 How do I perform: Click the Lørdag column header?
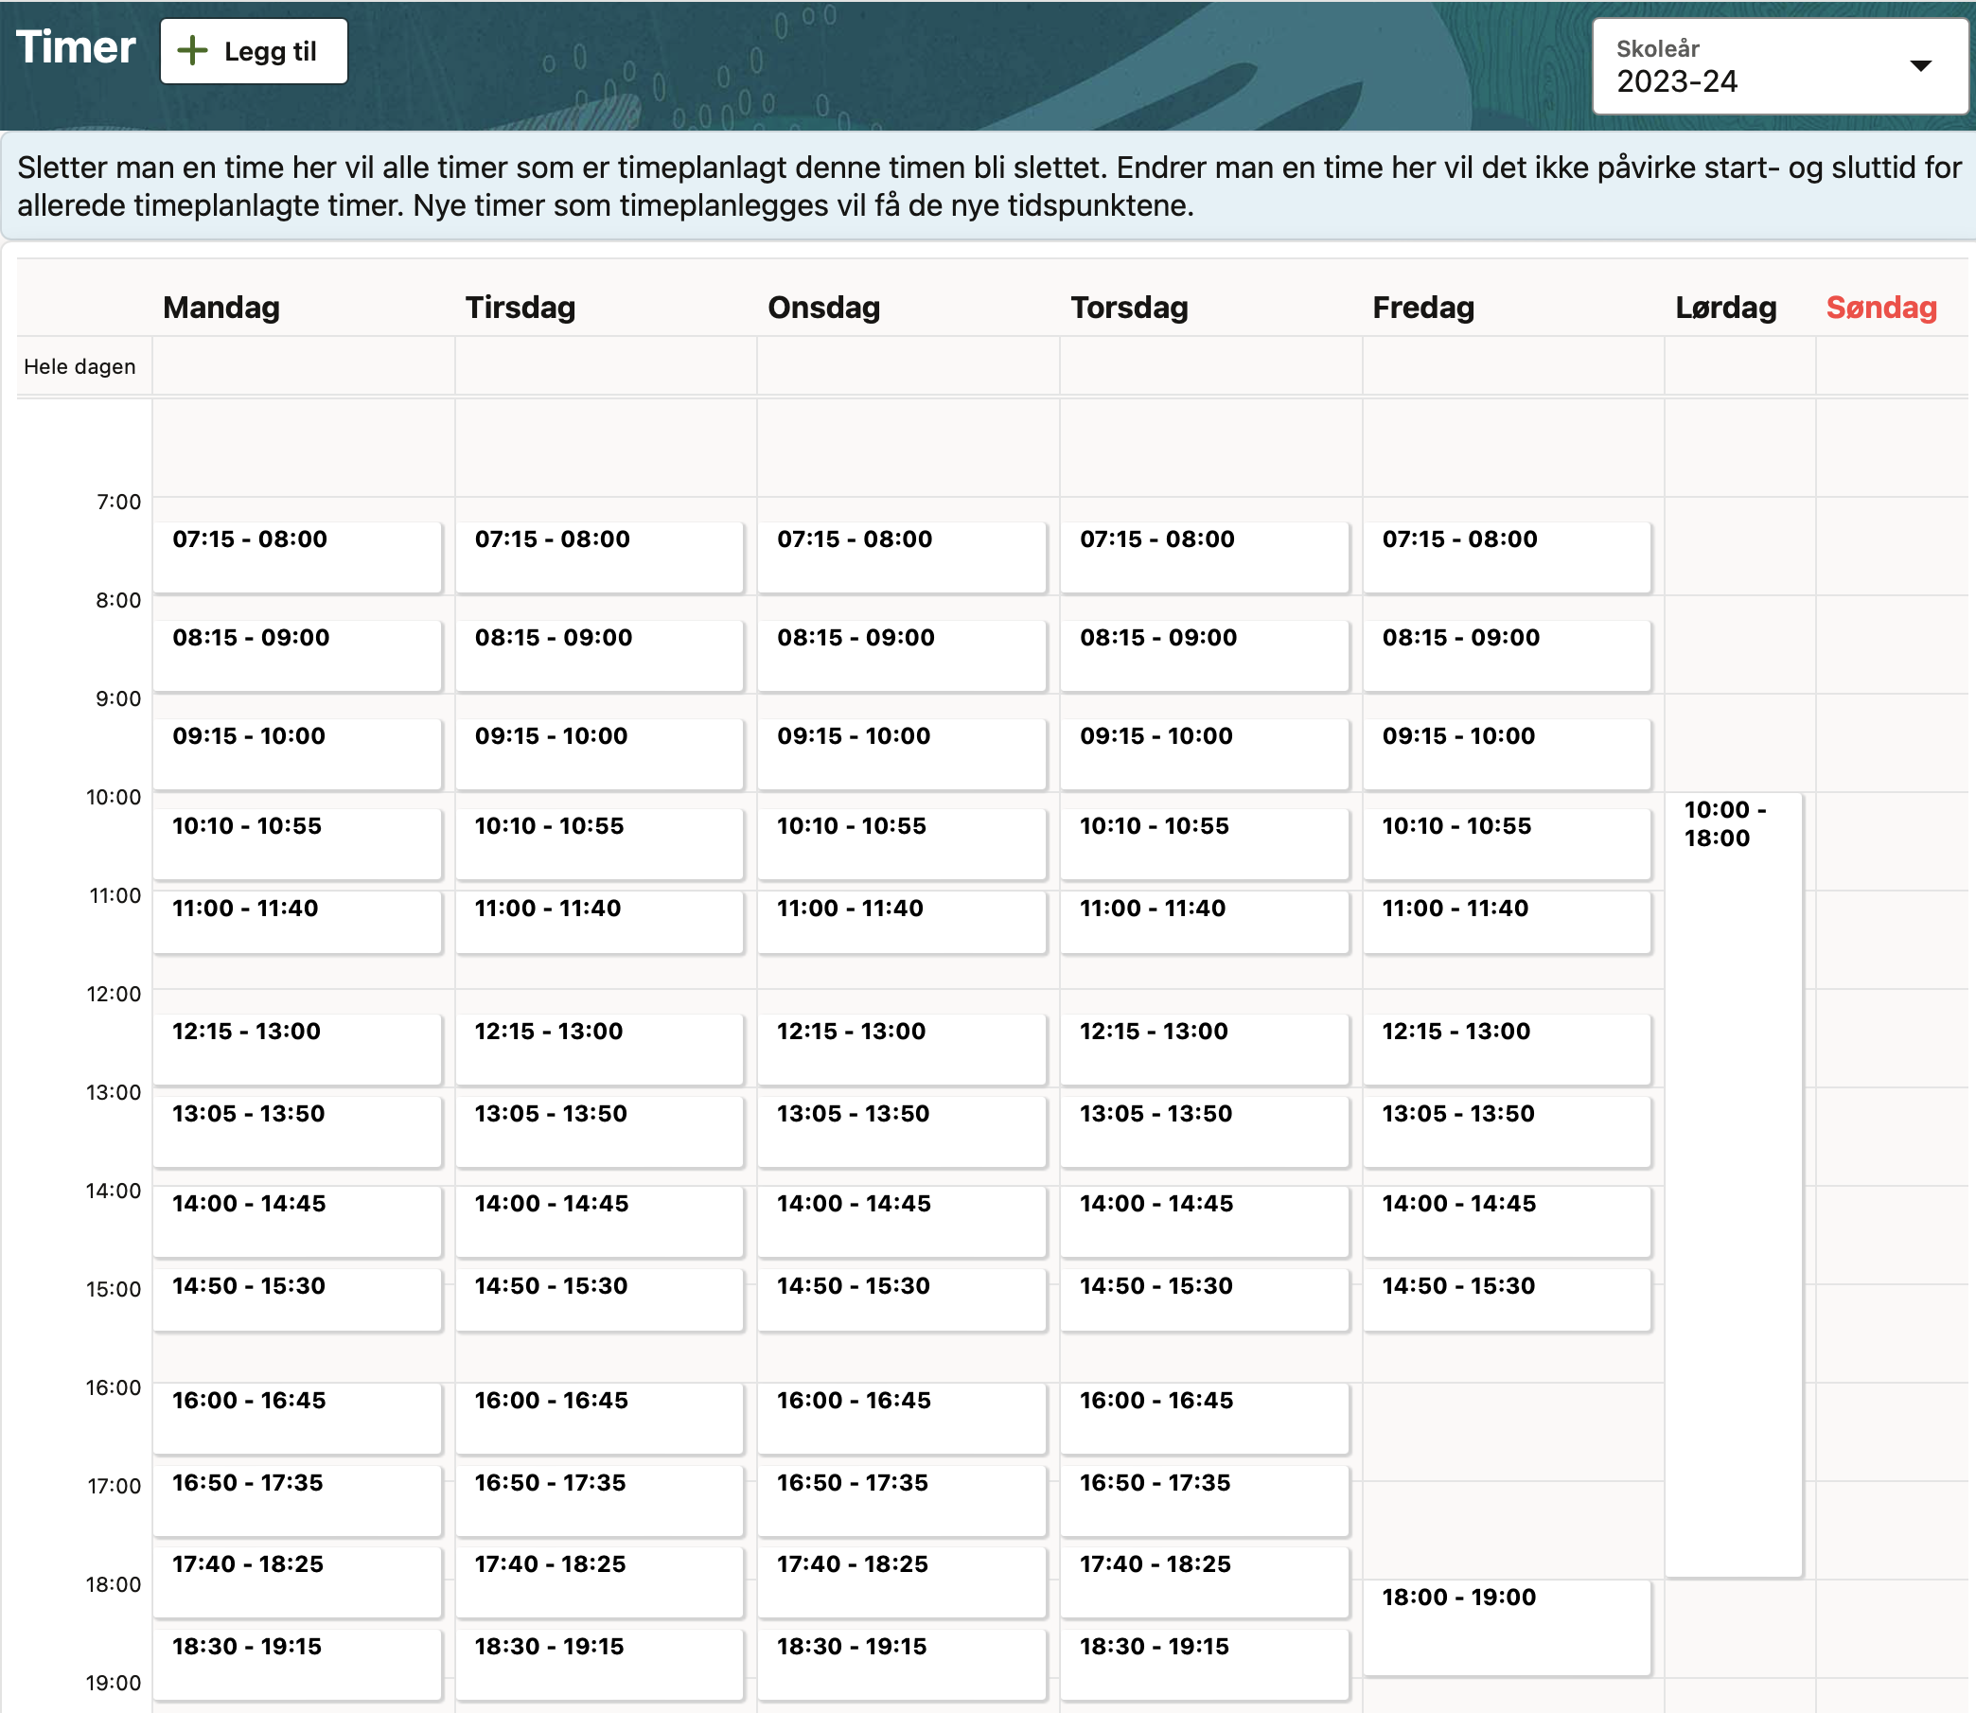pos(1724,308)
